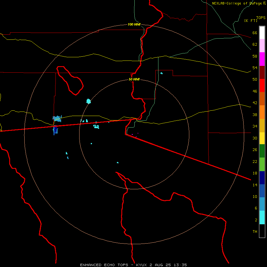
Task: Click the bright magenta legend swatch
Action: pos(262,59)
